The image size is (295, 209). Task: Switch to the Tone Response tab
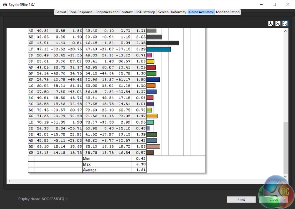(x=81, y=12)
